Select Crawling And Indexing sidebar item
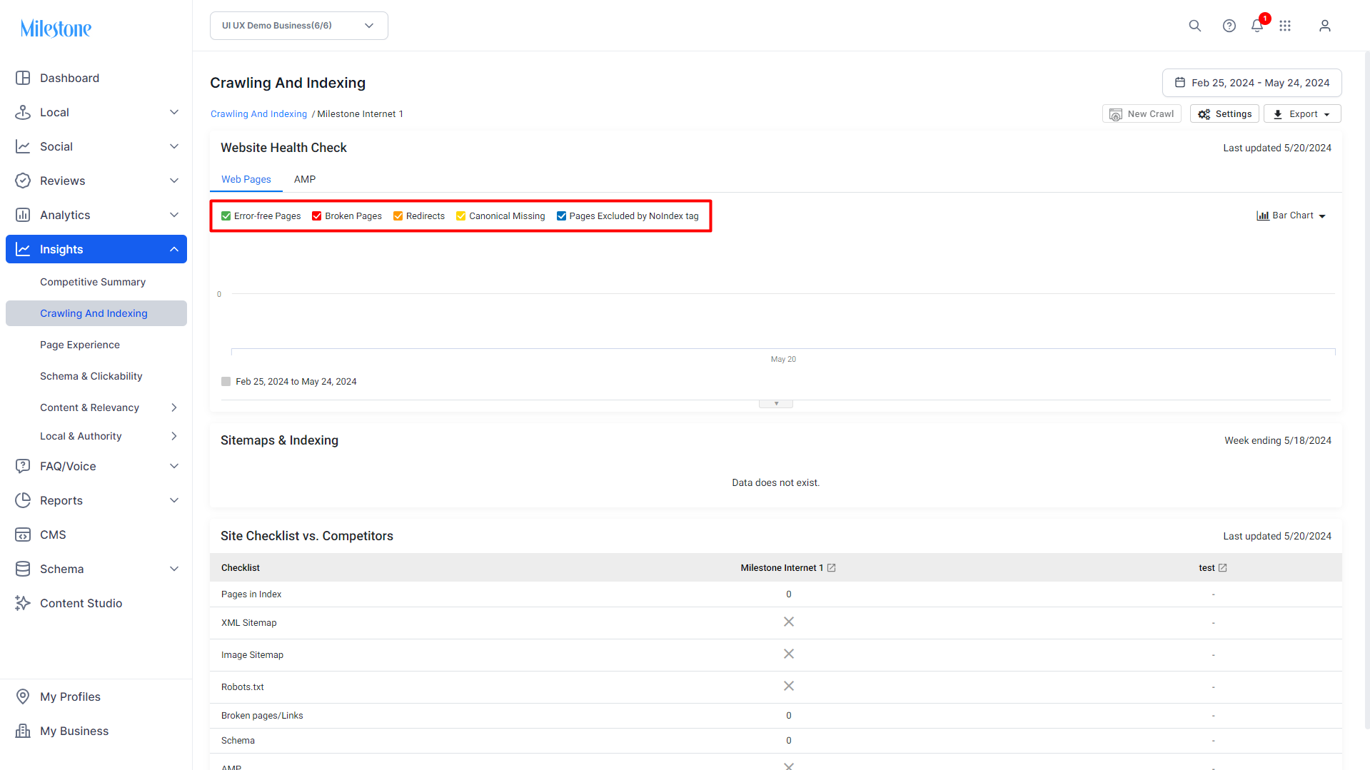The image size is (1370, 770). (x=96, y=313)
